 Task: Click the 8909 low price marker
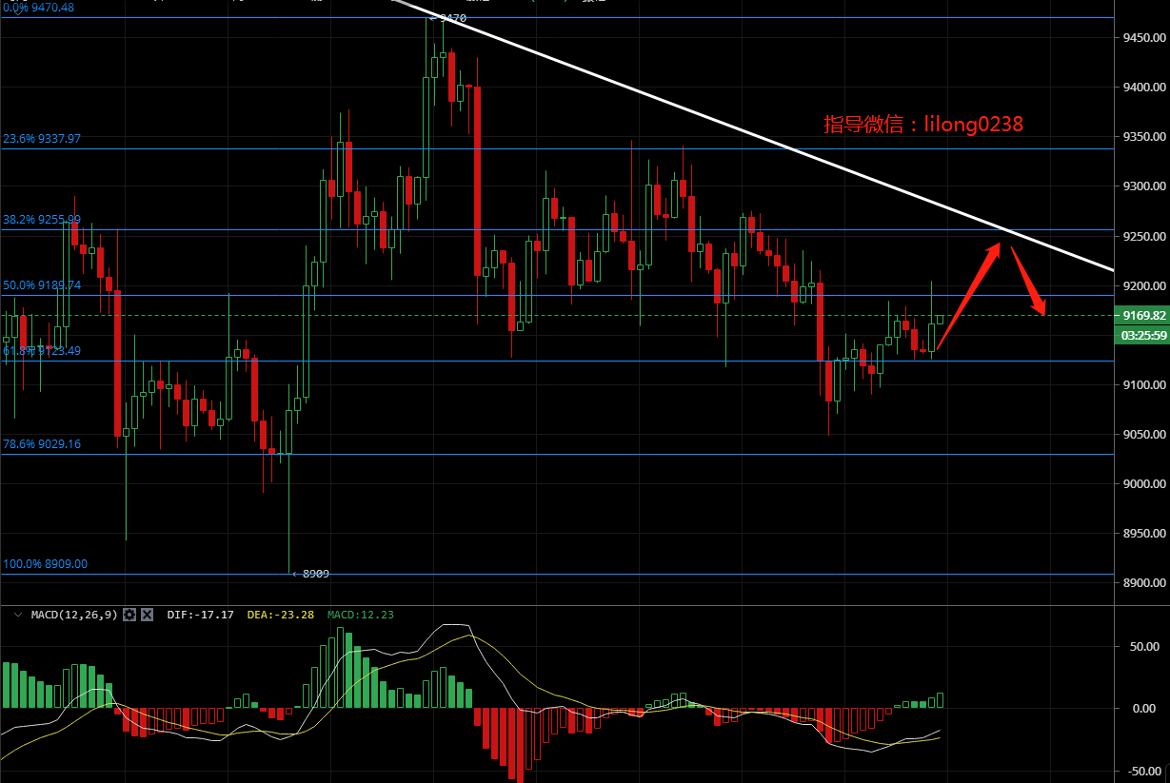312,574
